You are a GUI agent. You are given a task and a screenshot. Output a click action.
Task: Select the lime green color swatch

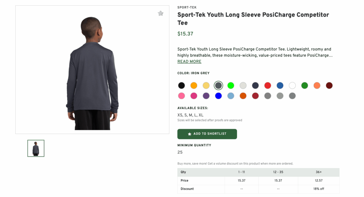231,85
